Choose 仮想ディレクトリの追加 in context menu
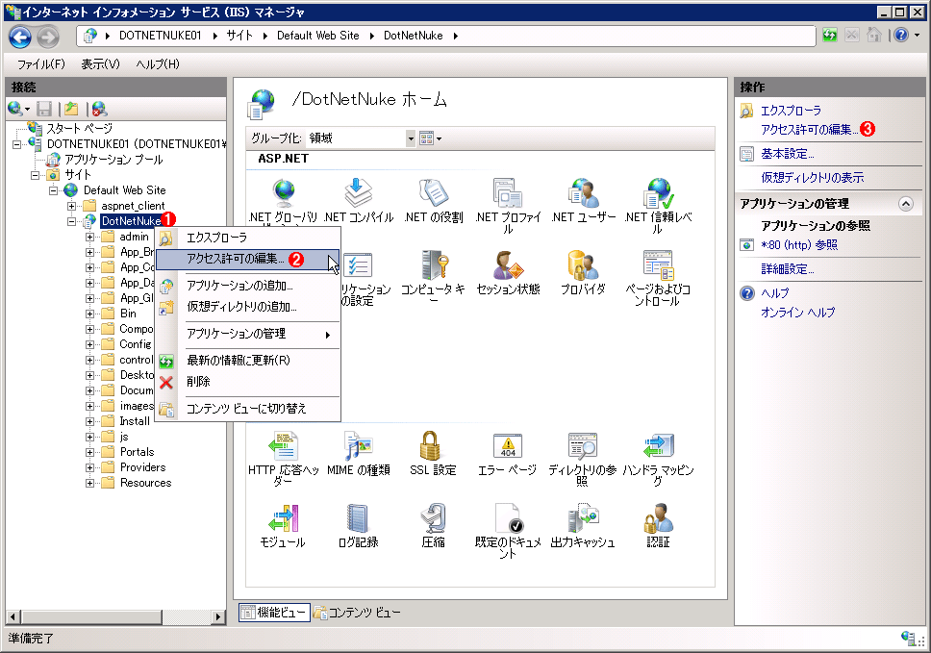The image size is (931, 653). tap(247, 307)
